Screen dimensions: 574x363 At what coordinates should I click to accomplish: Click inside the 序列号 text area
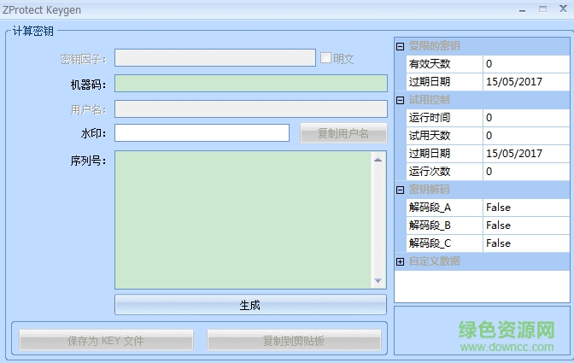(x=243, y=220)
